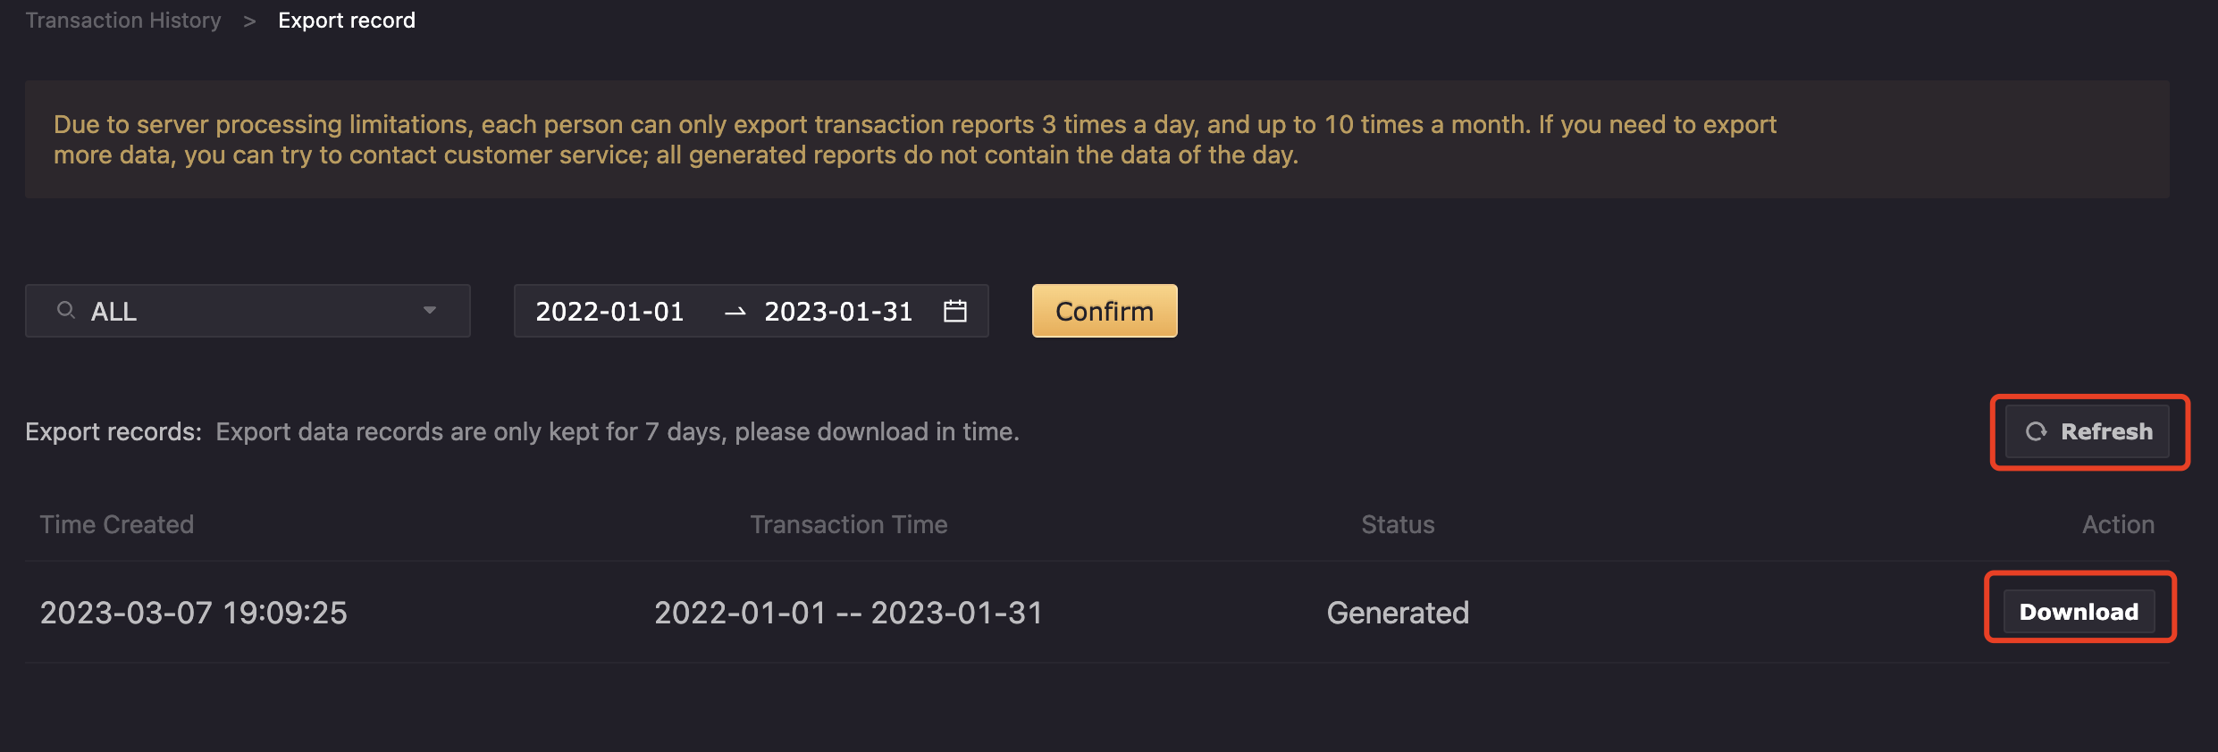Download the generated export report
Image resolution: width=2218 pixels, height=752 pixels.
pos(2079,612)
